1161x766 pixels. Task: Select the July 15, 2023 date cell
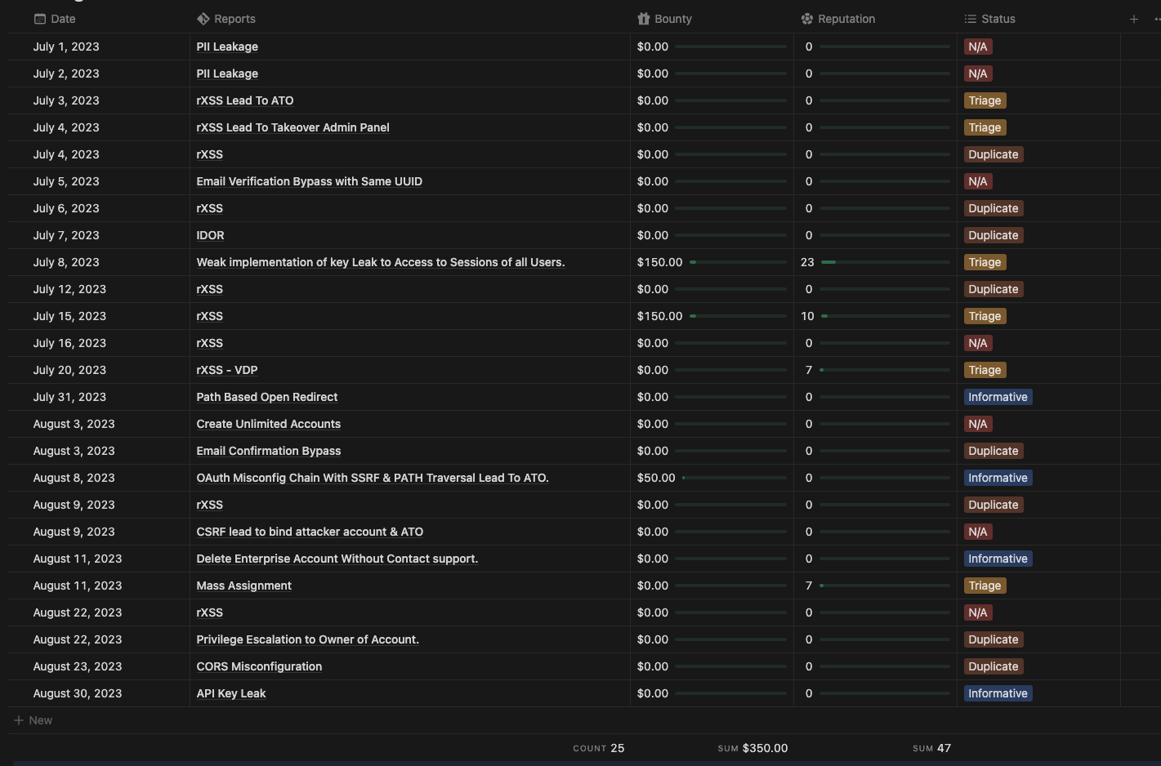(x=69, y=316)
